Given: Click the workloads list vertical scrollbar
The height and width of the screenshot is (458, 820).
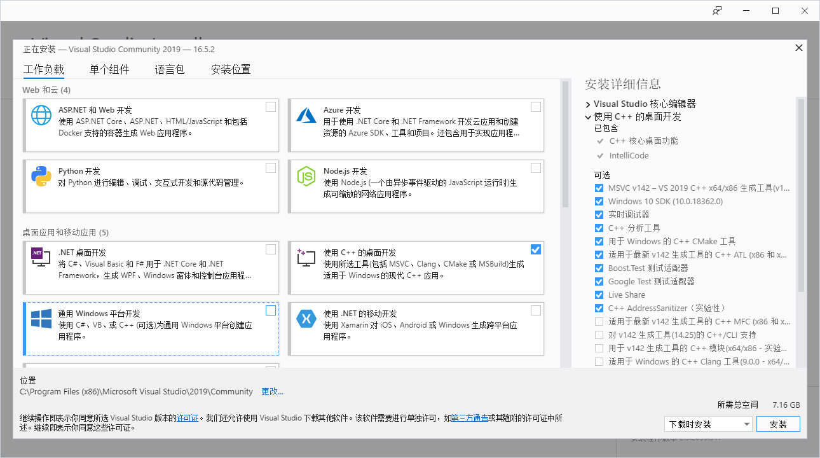Looking at the screenshot, I should coord(564,144).
